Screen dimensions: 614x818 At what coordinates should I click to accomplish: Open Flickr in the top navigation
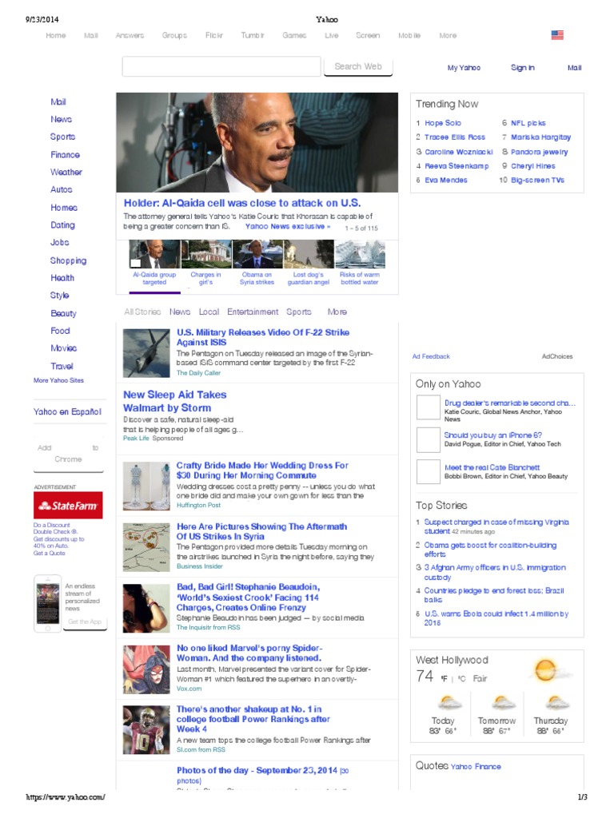[214, 35]
